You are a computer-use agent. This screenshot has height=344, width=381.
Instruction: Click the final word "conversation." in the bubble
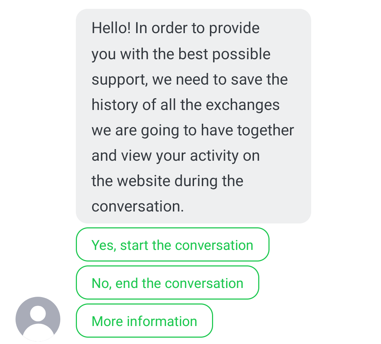[138, 206]
